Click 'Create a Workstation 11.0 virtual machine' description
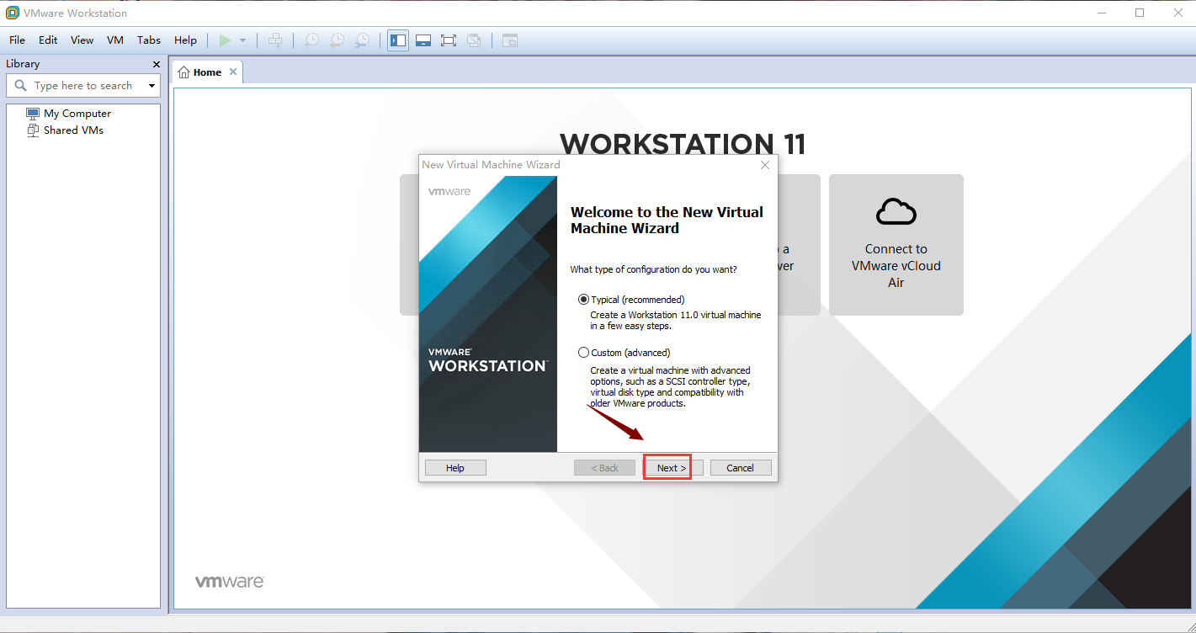This screenshot has width=1196, height=633. click(x=676, y=321)
